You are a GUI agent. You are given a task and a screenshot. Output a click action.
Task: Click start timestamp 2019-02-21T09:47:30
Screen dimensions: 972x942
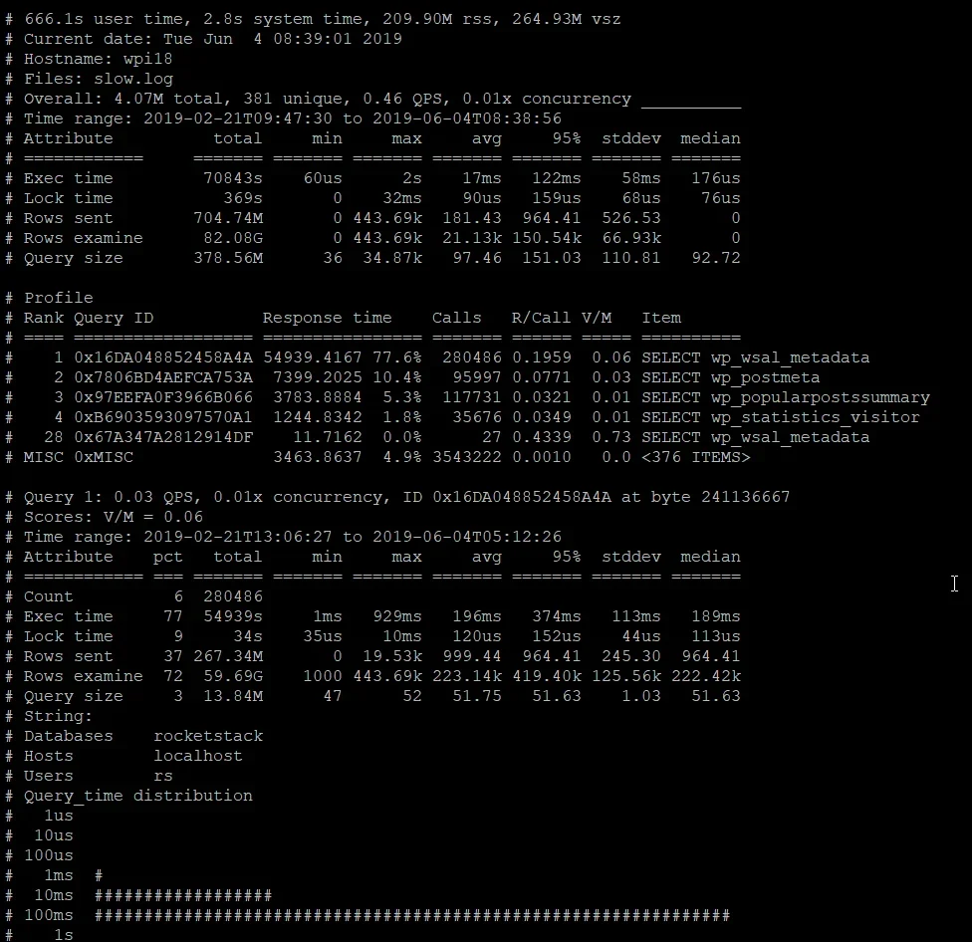coord(238,118)
